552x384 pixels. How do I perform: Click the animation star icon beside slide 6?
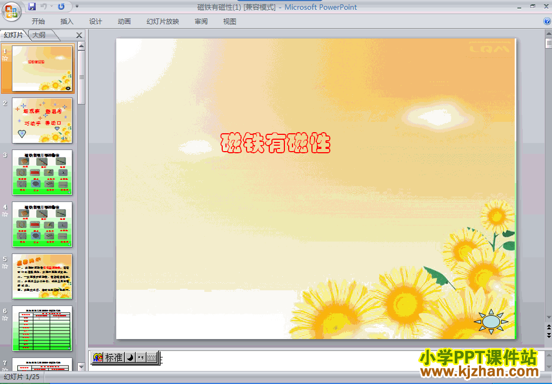point(5,318)
